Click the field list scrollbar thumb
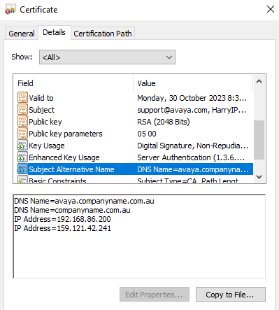 click(259, 140)
